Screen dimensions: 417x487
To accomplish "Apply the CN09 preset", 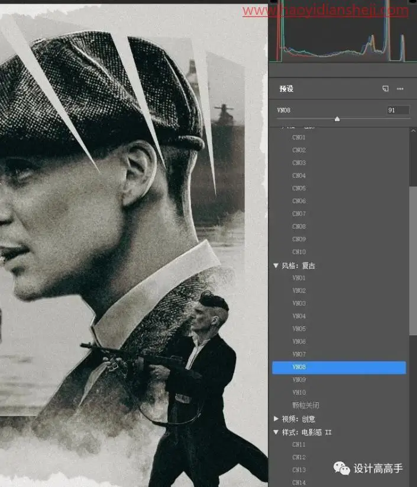I will 299,239.
